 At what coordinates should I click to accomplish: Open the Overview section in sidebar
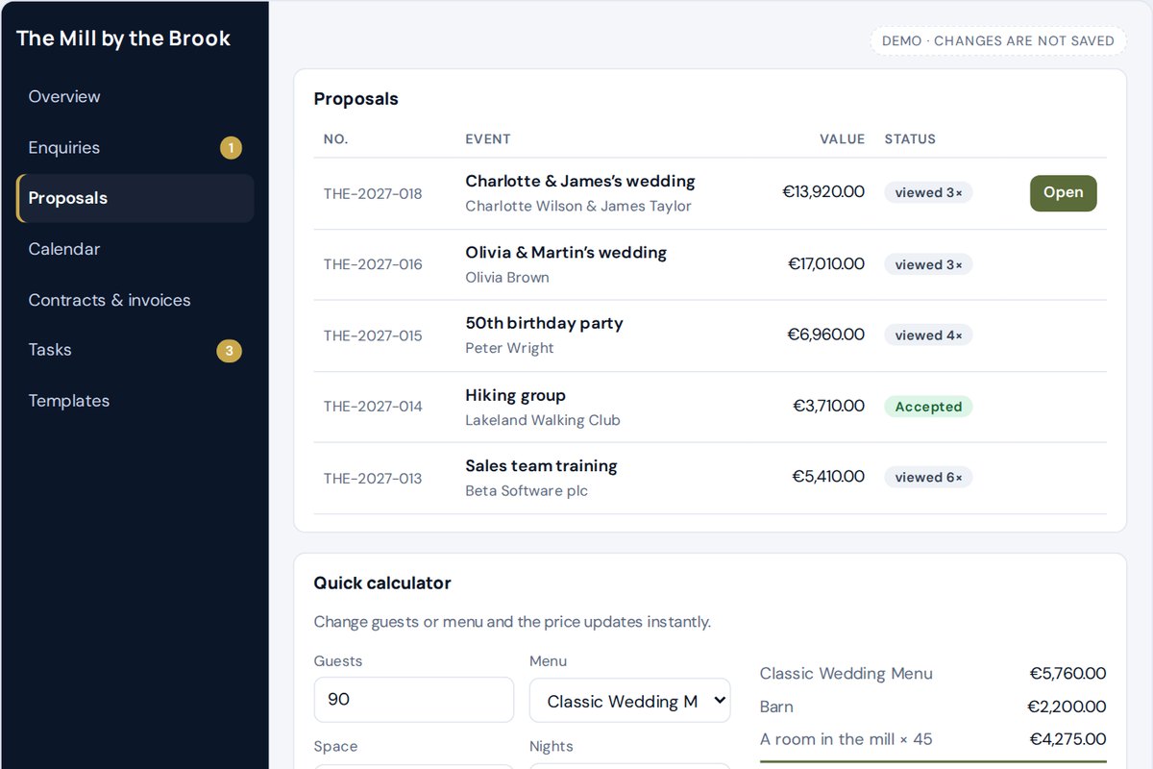(x=135, y=96)
